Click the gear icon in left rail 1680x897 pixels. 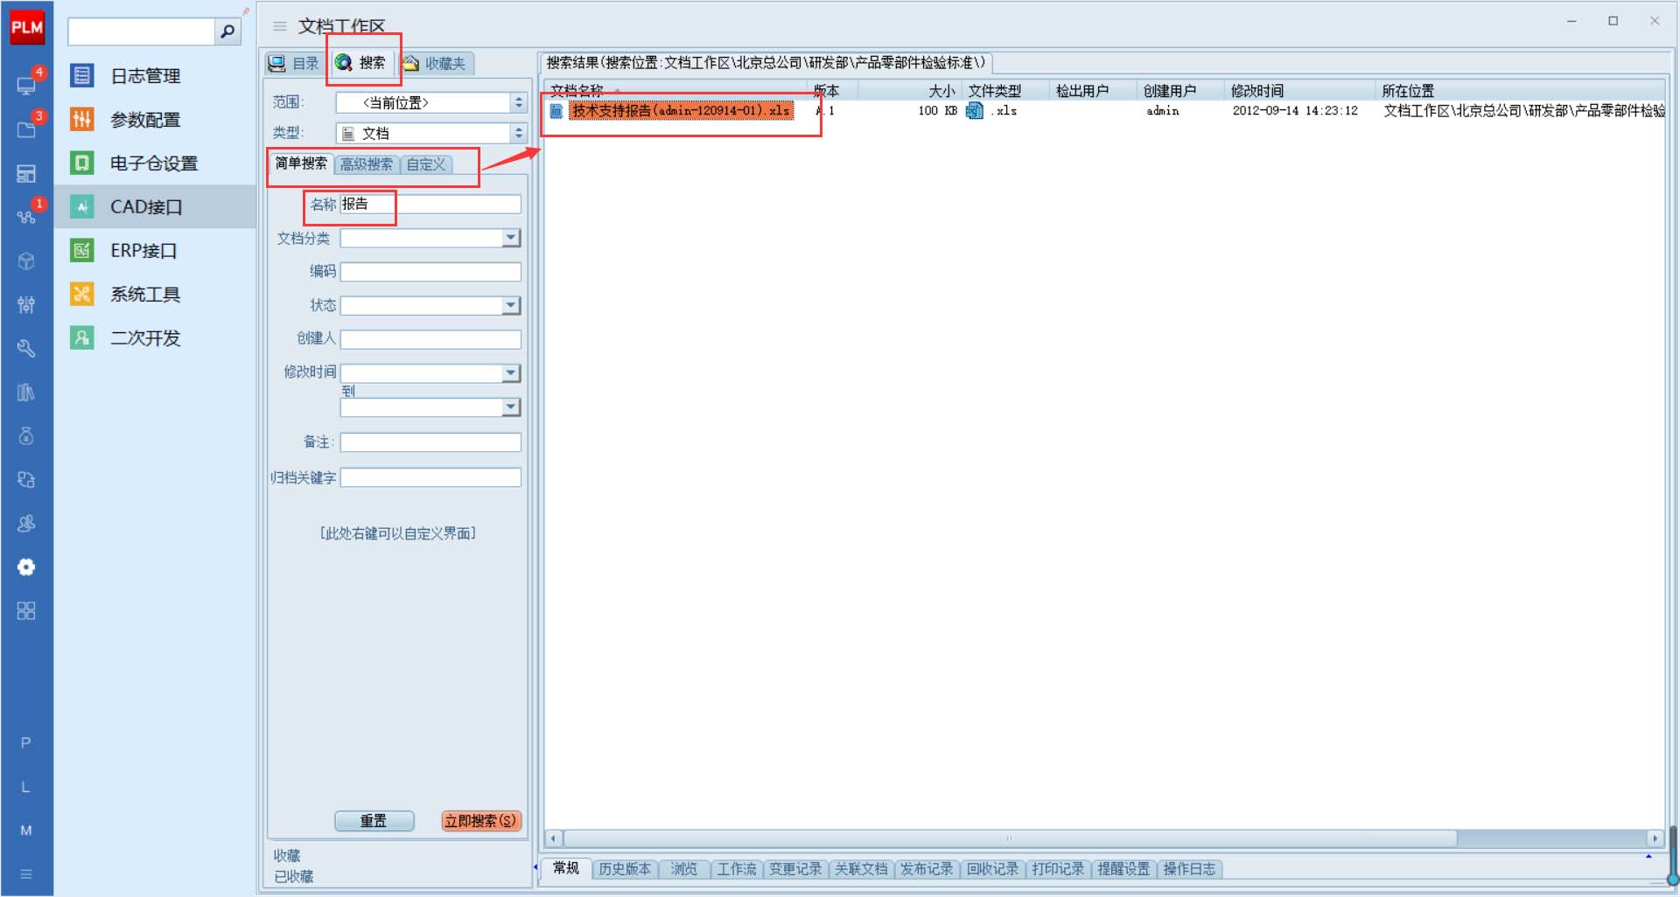pos(26,567)
